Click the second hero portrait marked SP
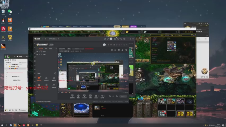This screenshot has height=127, width=226. click(x=171, y=101)
